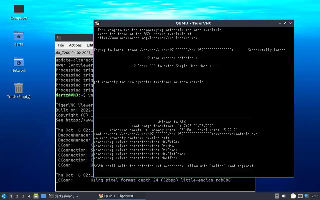The height and width of the screenshot is (200, 320).
Task: Click the 'Successfully loaded' text
Action: (266, 50)
